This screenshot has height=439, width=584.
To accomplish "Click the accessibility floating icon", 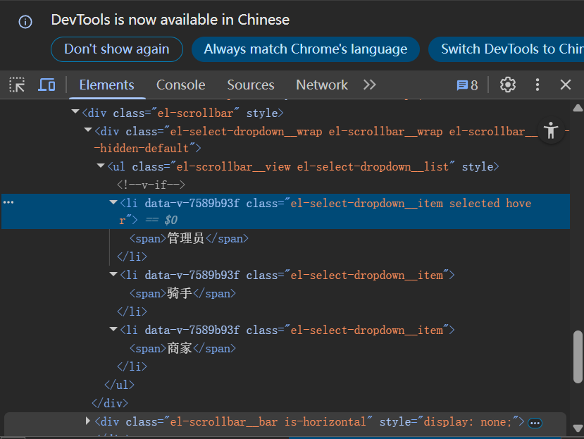I will tap(551, 131).
